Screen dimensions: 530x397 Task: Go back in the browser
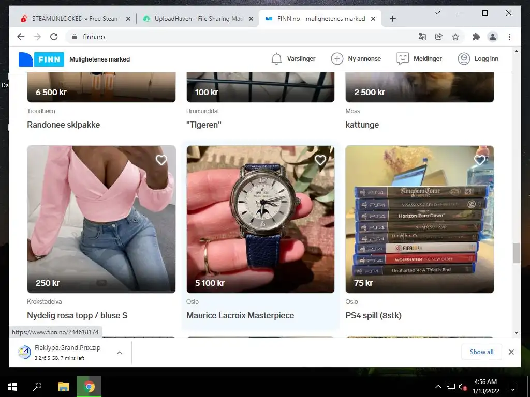click(x=21, y=37)
